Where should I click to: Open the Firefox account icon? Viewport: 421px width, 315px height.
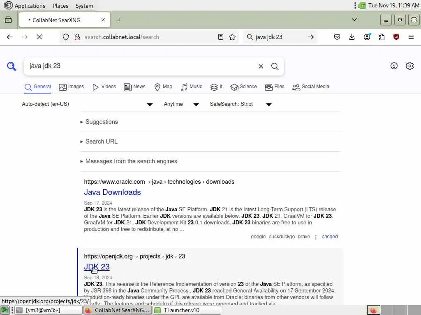pyautogui.click(x=367, y=37)
